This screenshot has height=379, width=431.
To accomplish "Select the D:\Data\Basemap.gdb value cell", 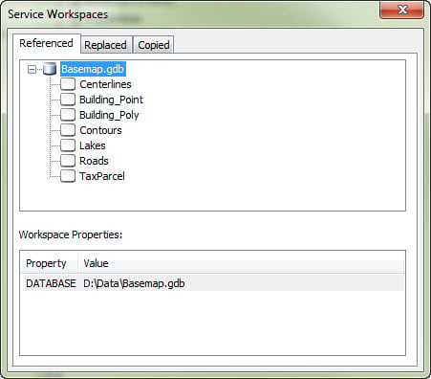I will coord(134,283).
